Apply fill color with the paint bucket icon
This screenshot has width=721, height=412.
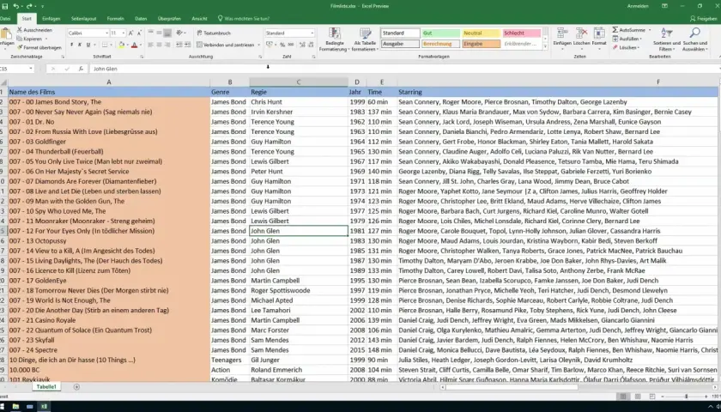pyautogui.click(x=121, y=45)
